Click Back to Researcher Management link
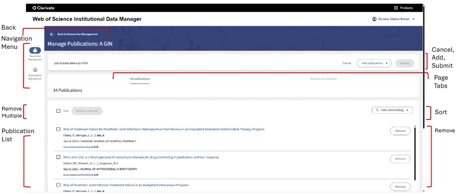 coord(77,34)
